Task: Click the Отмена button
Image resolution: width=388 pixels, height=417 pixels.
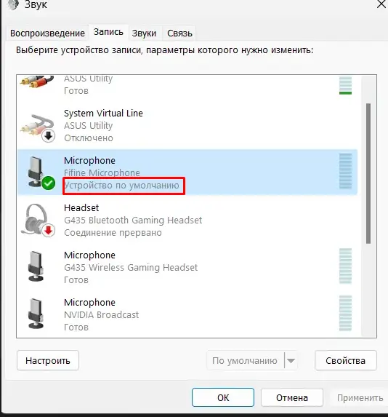Action: click(292, 397)
